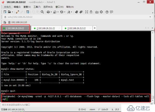The height and width of the screenshot is (112, 155).
Task: Click the SSH2 status bar entry
Action: 82,109
